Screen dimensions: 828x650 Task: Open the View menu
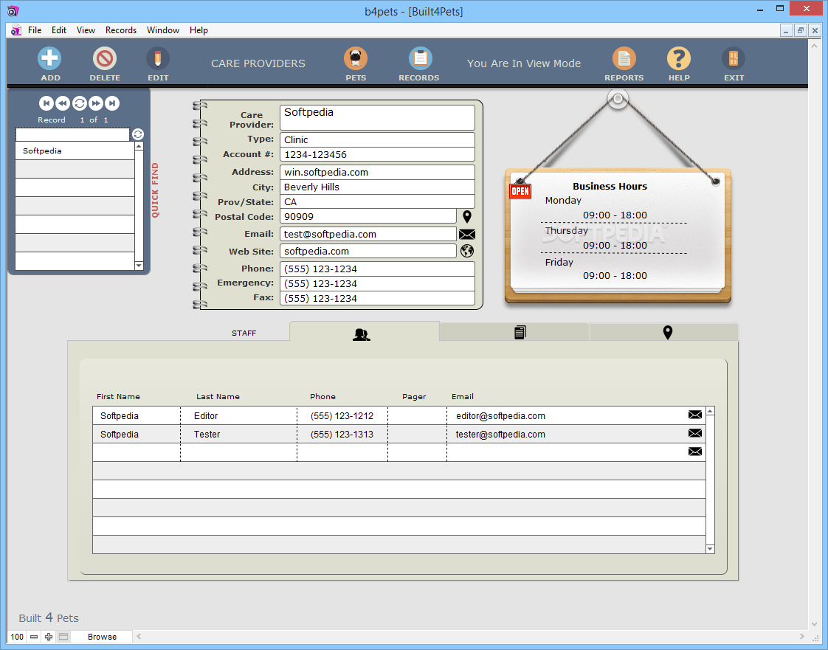[86, 30]
